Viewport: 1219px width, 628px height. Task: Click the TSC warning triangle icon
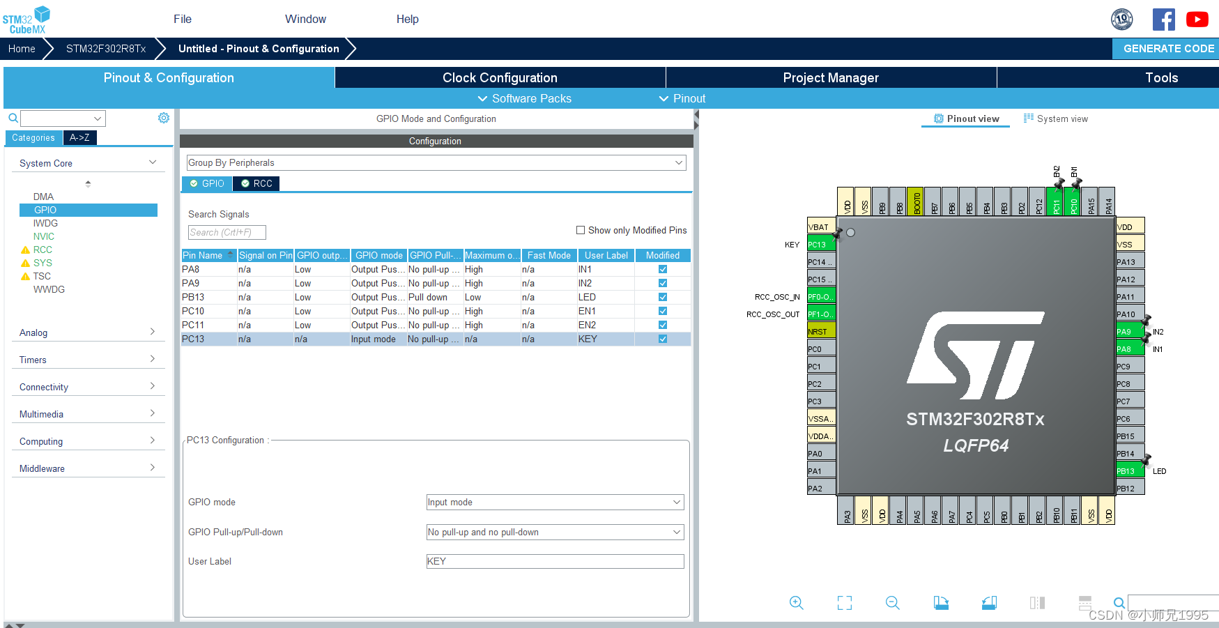pos(26,276)
